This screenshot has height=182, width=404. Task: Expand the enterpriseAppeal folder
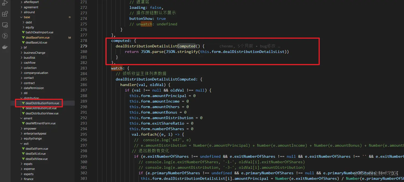click(x=35, y=133)
